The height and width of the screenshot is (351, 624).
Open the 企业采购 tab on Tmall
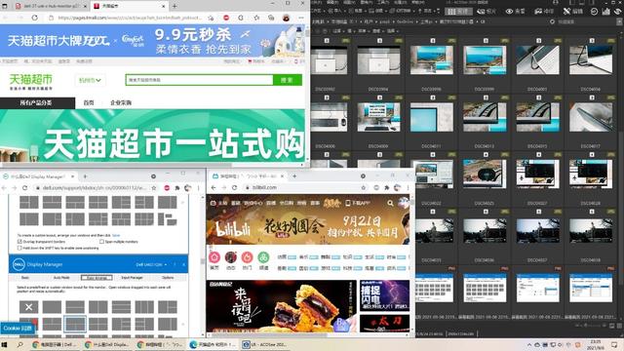121,102
